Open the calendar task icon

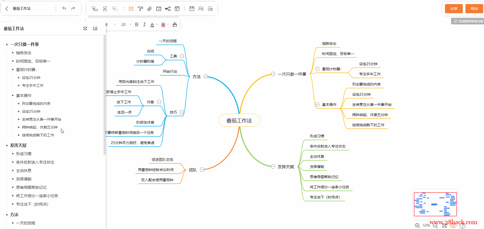pos(159,9)
